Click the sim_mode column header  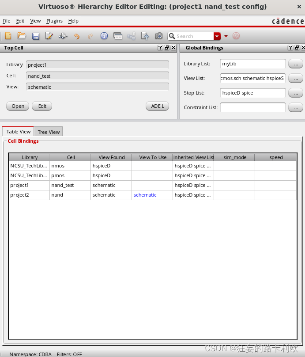coord(234,157)
